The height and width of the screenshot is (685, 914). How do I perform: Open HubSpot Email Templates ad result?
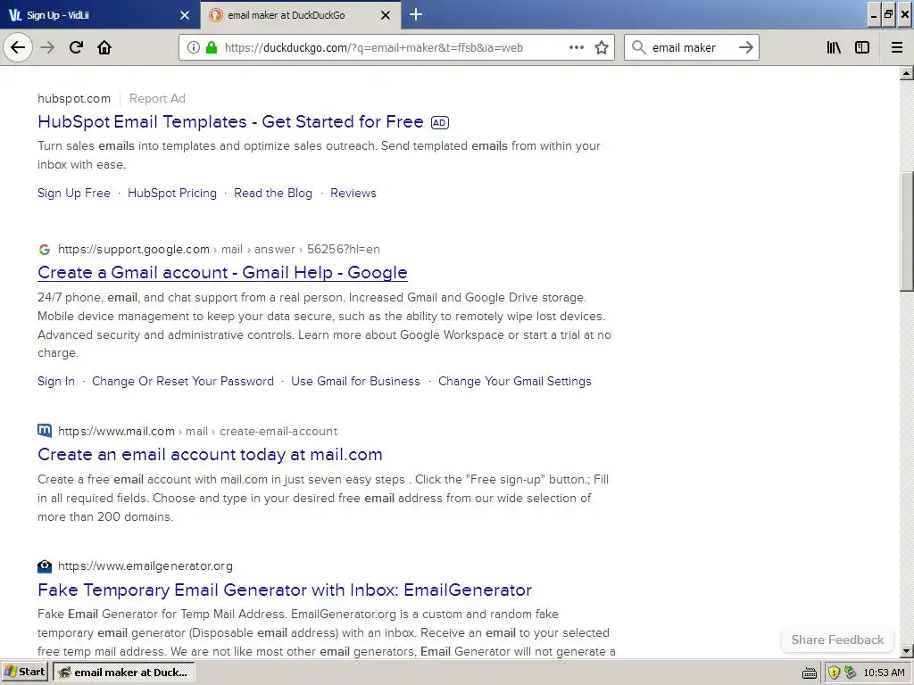(230, 121)
